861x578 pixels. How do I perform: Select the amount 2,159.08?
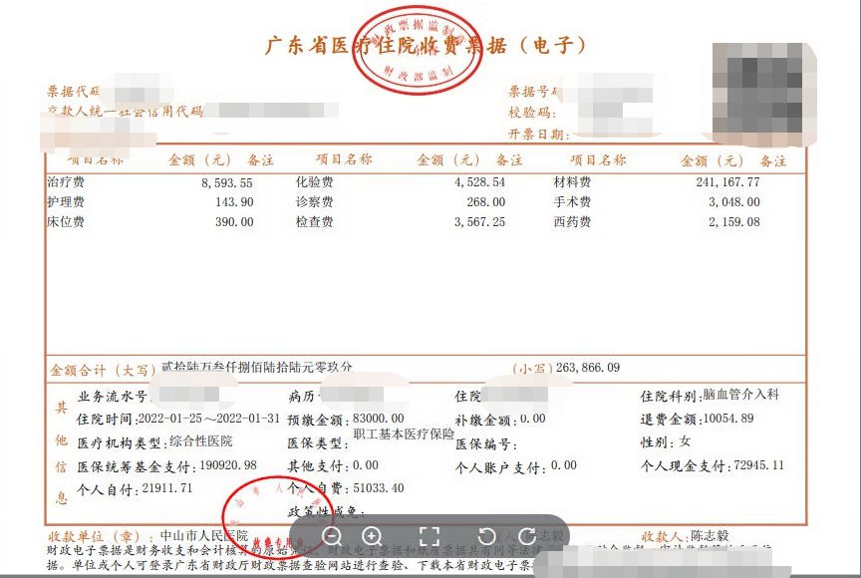734,222
